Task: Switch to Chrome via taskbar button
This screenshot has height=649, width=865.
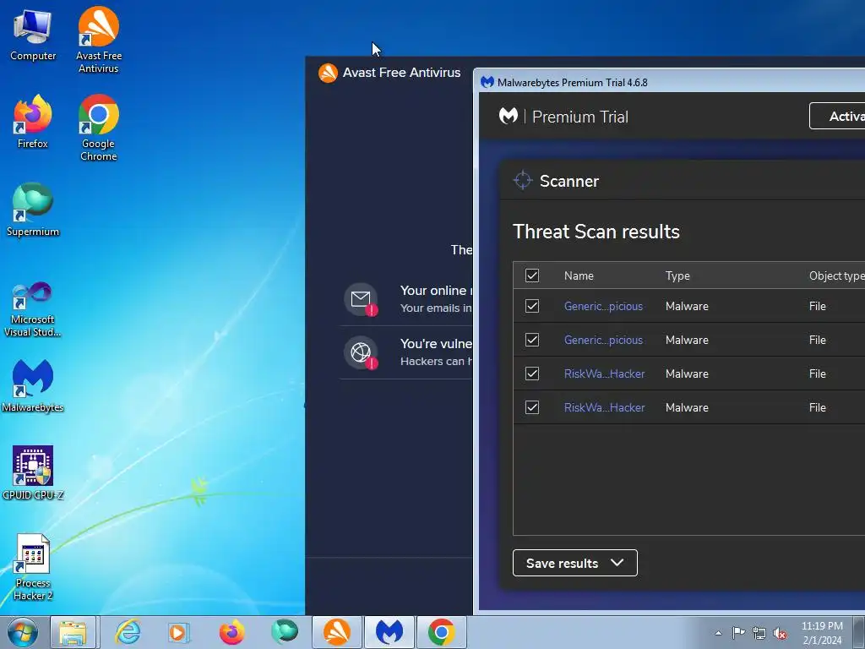Action: click(x=441, y=632)
